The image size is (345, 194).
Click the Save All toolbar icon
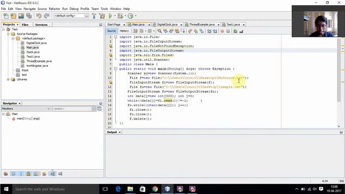point(29,16)
